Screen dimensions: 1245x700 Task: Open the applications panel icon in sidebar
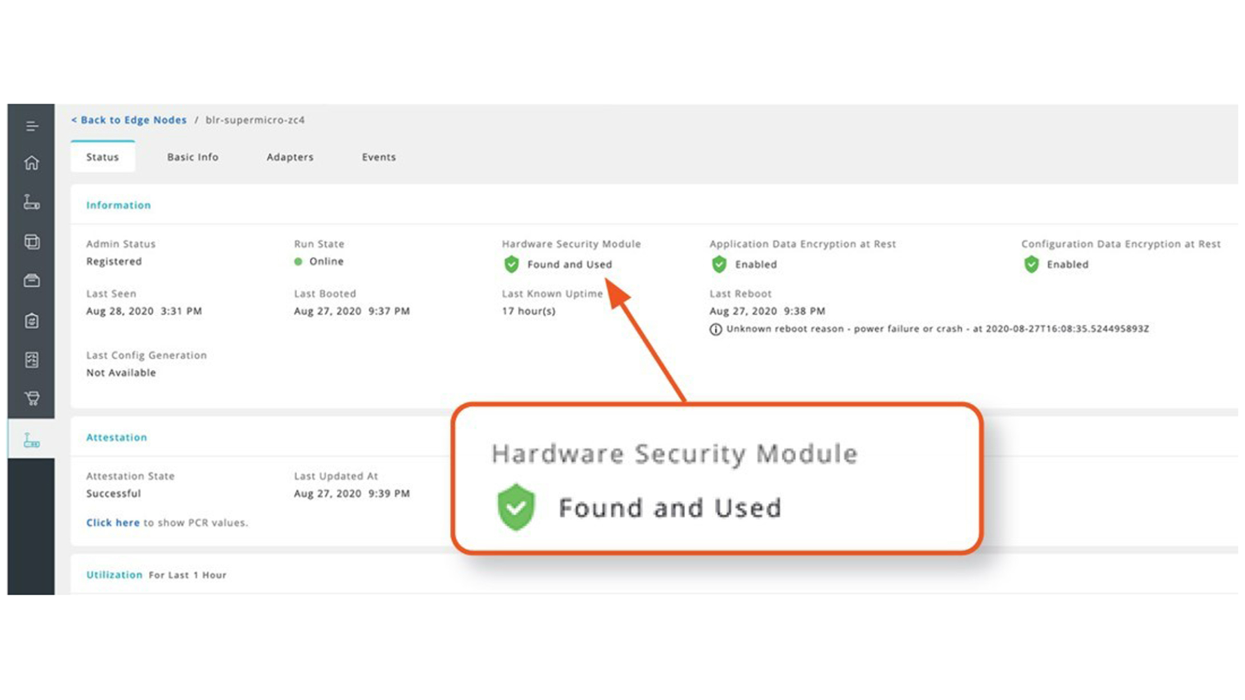point(32,242)
